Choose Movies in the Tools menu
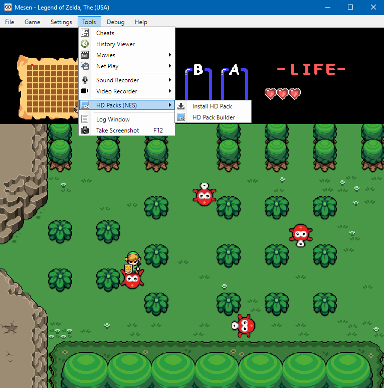 coord(127,55)
